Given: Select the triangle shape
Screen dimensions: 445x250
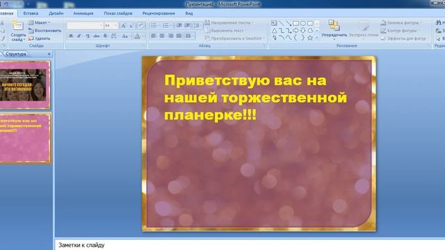Looking at the screenshot, I should click(274, 31).
